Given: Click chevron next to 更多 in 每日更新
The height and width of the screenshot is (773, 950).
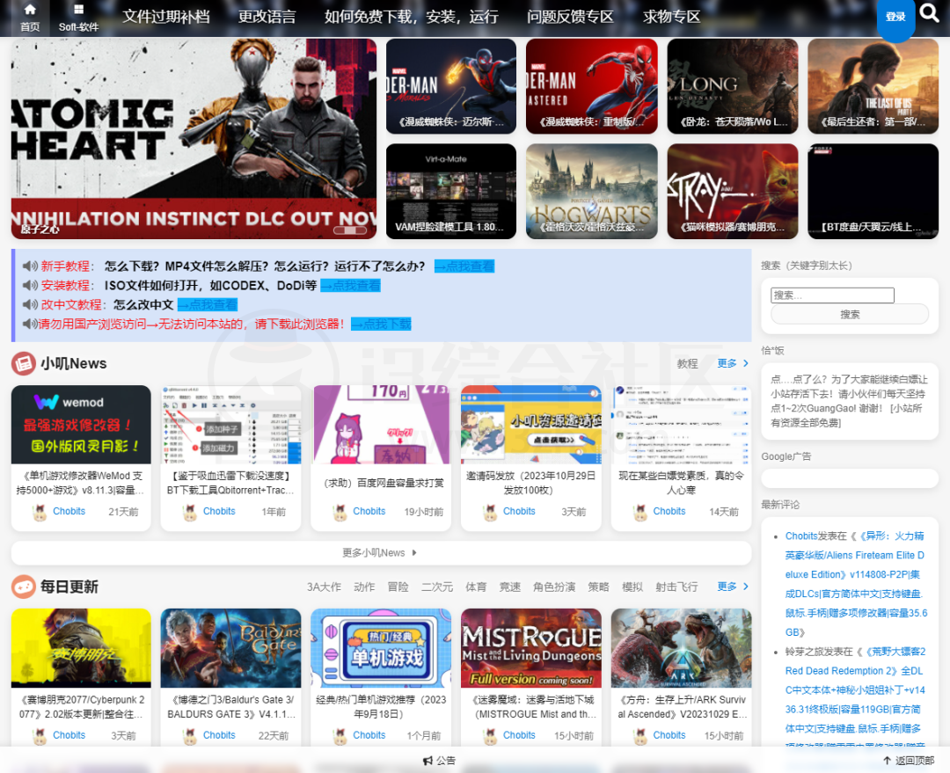Looking at the screenshot, I should [746, 587].
